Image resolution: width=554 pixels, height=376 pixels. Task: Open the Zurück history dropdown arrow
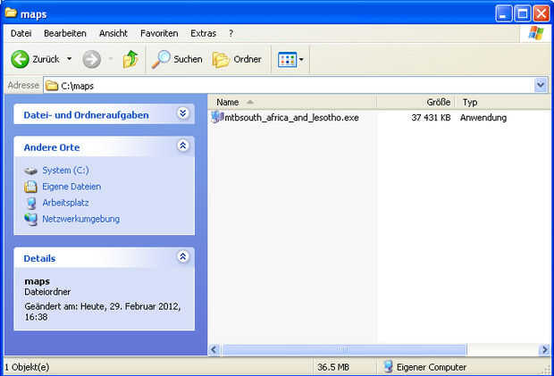click(x=70, y=59)
